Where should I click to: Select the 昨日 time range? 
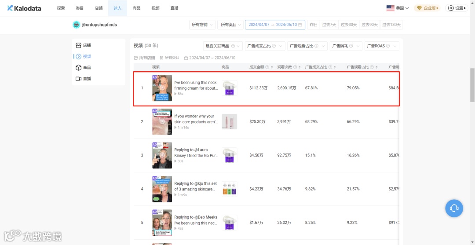pyautogui.click(x=314, y=25)
